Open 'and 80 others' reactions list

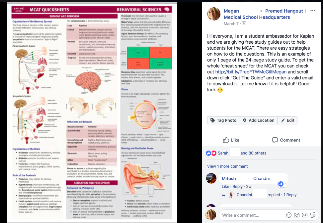click(x=253, y=153)
